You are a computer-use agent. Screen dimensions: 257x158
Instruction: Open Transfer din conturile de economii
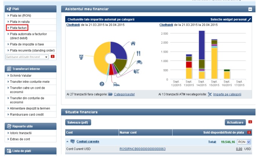(27, 100)
